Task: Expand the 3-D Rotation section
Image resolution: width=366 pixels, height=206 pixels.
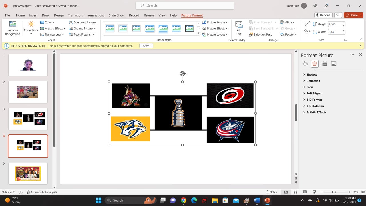Action: [x=315, y=106]
